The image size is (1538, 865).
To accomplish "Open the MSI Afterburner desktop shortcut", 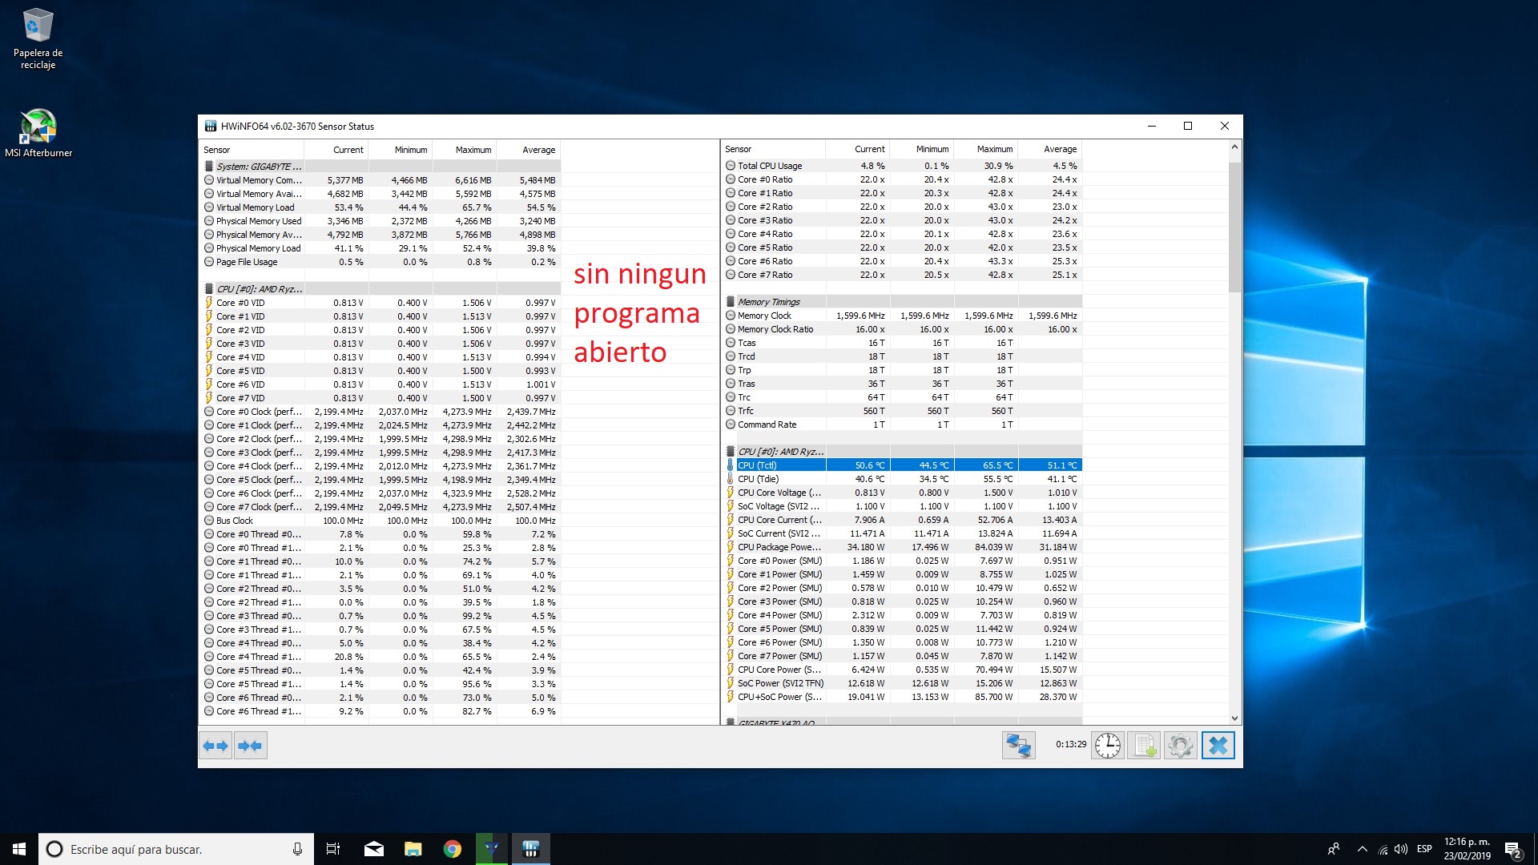I will coord(38,133).
